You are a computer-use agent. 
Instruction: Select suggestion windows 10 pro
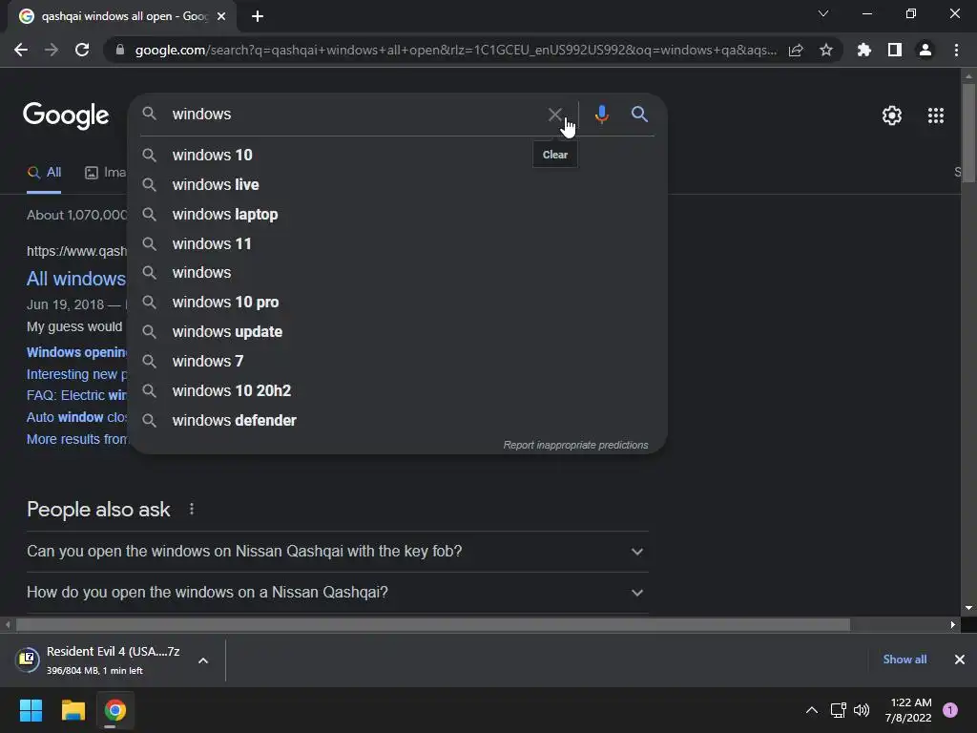tap(397, 303)
